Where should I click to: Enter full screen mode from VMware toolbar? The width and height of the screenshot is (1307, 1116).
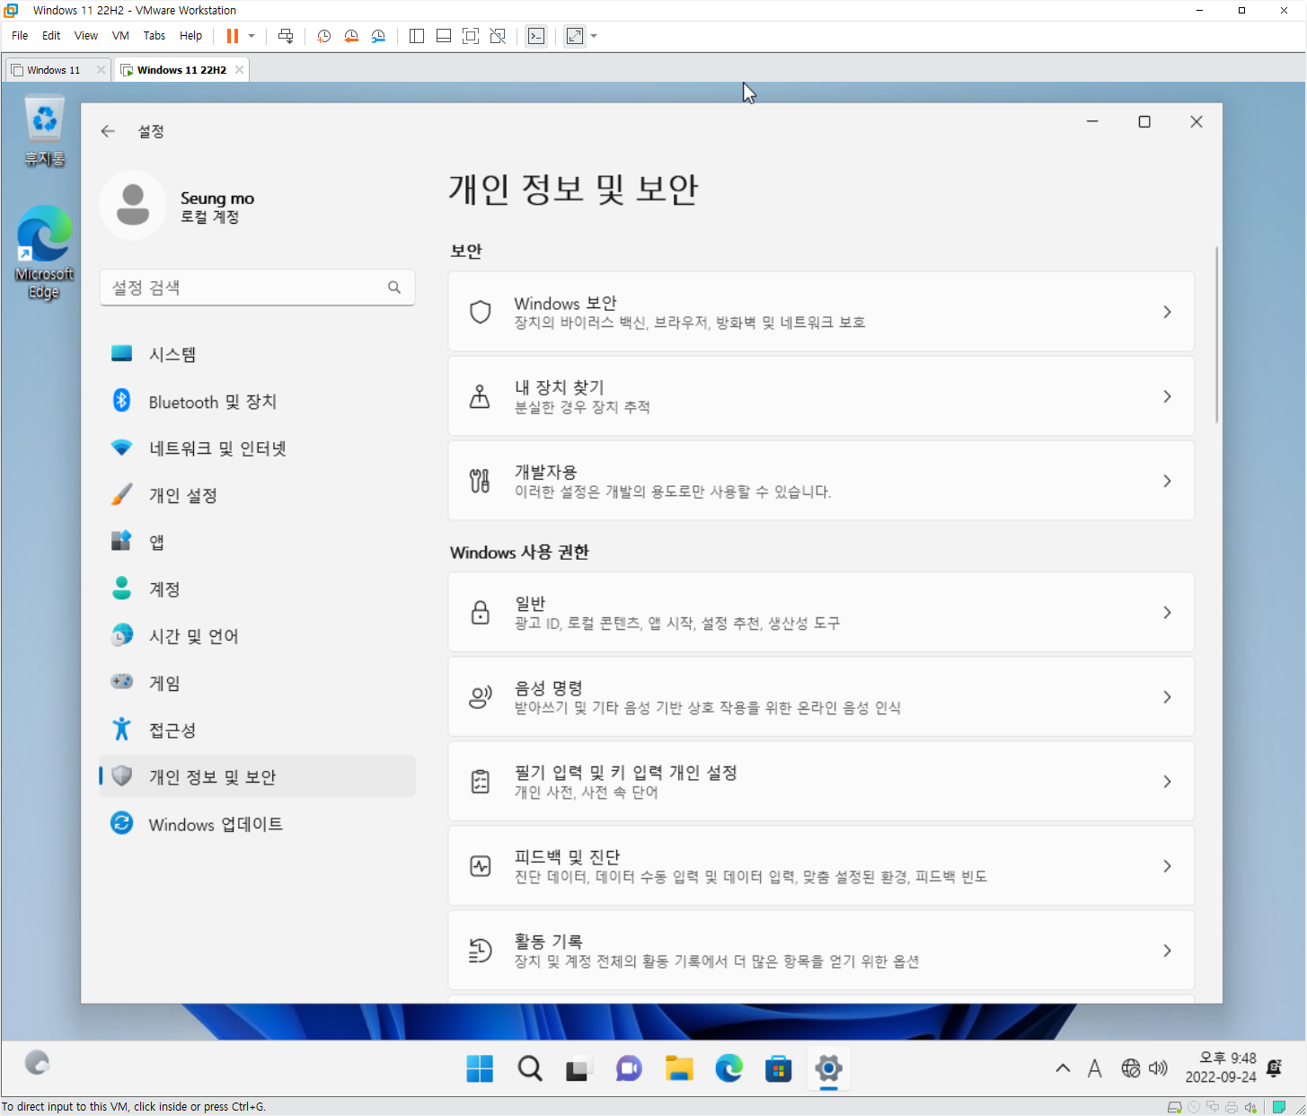471,36
